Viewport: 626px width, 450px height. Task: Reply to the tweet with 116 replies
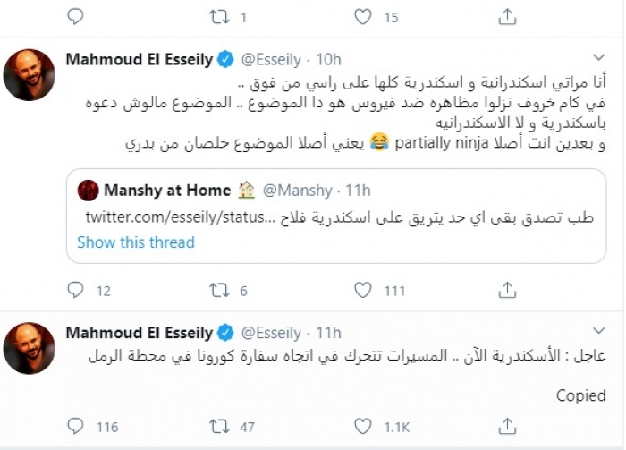pos(75,426)
